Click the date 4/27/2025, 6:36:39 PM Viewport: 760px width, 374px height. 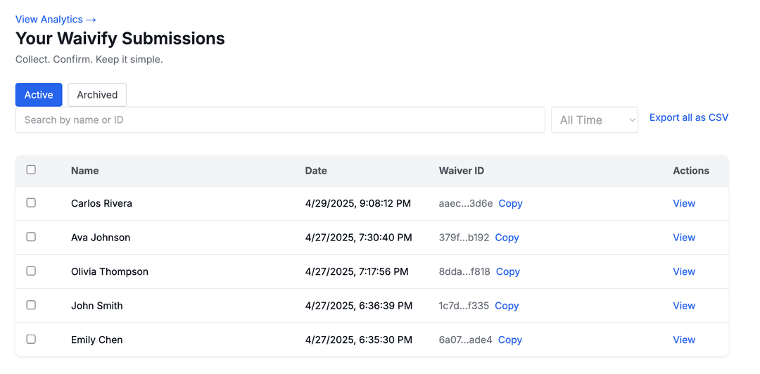point(359,306)
